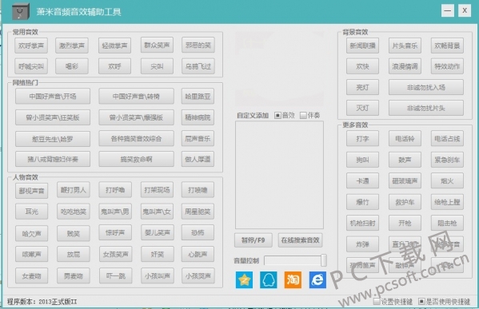This screenshot has height=309, width=479.
Task: Play the 新闻联播 background music
Action: click(362, 46)
